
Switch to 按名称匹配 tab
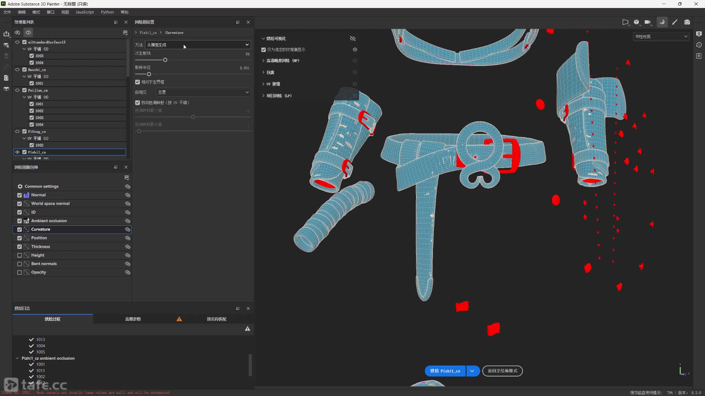coord(217,319)
